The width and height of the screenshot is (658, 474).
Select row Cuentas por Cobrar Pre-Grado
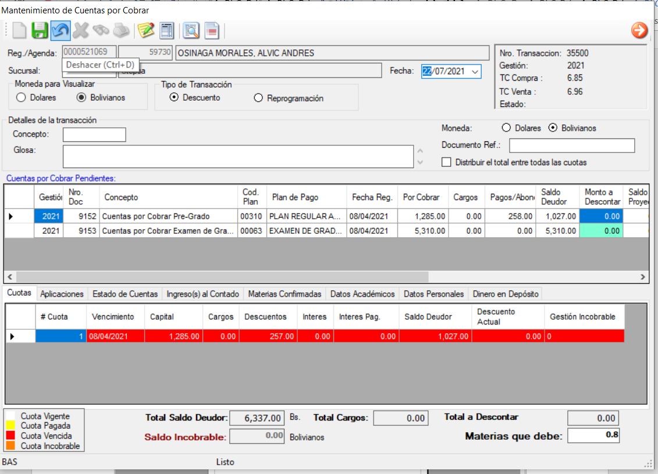327,216
